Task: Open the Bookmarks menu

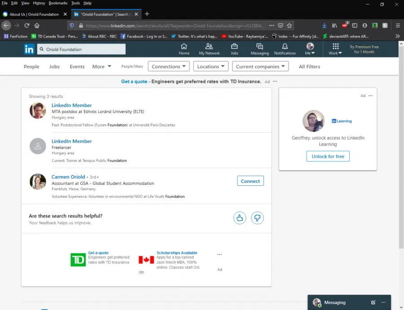Action: click(58, 3)
